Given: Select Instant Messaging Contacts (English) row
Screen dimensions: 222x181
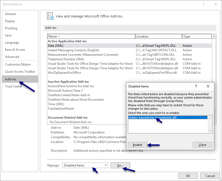Looking at the screenshot, I should [129, 50].
